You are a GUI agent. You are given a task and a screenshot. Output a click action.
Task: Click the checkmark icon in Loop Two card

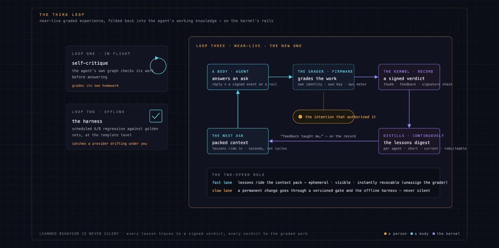pos(156,116)
